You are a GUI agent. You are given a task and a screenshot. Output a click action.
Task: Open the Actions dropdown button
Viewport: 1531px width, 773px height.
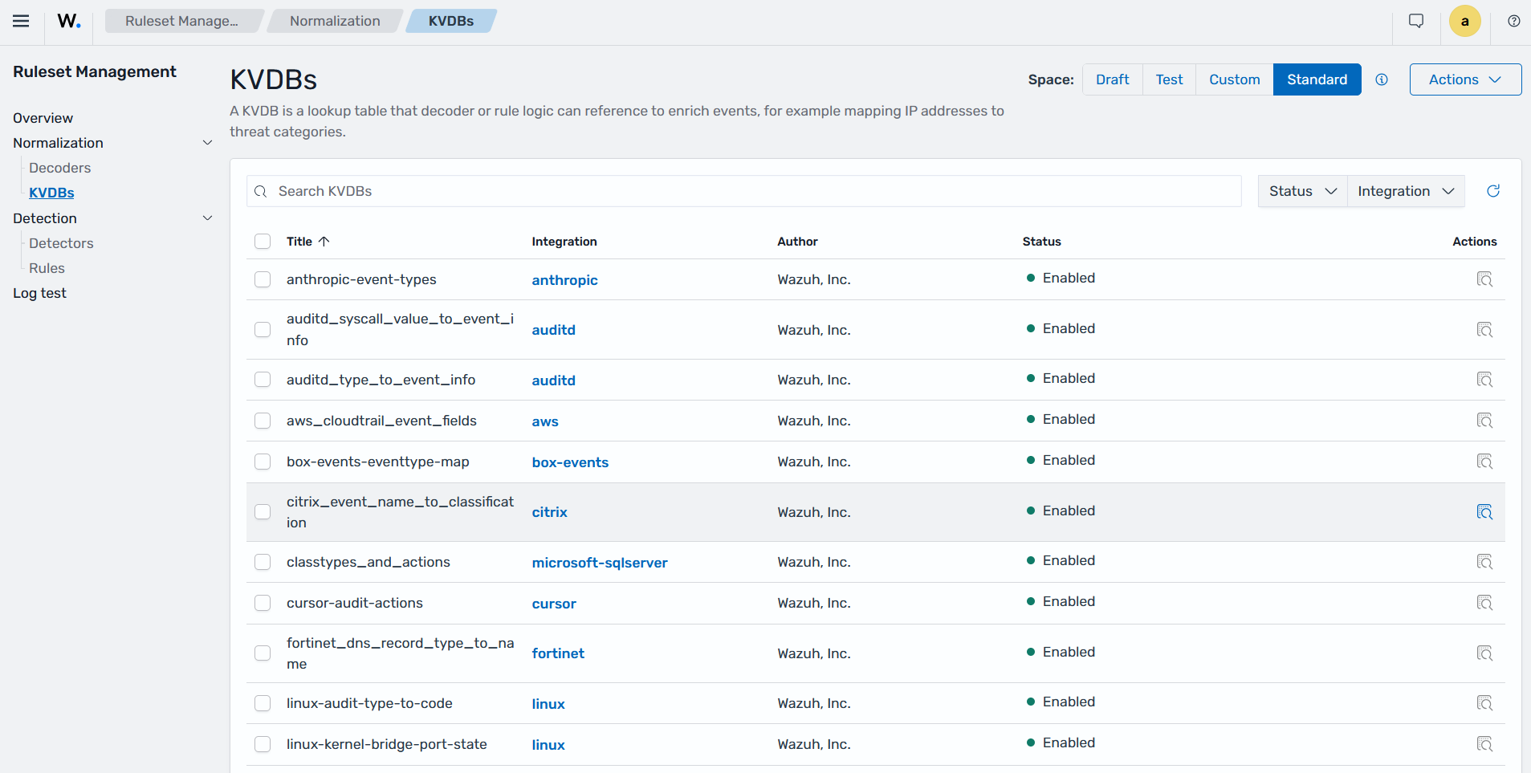[x=1465, y=79]
